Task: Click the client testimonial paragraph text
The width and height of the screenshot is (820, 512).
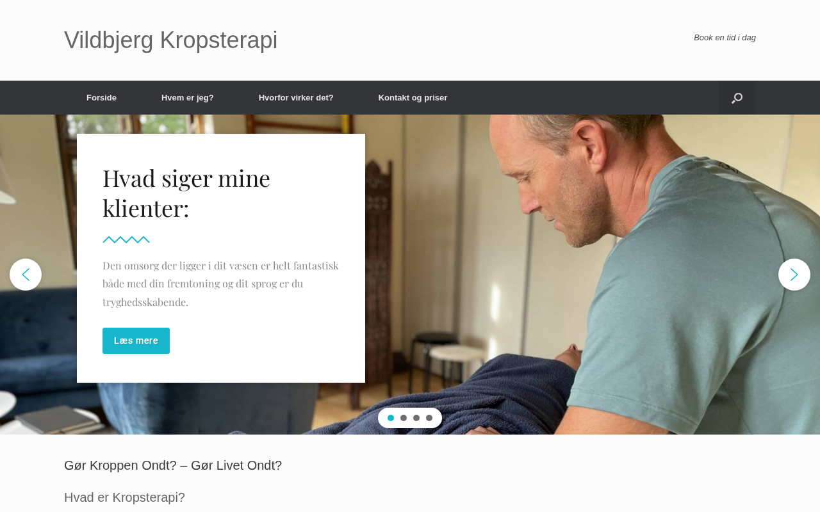Action: click(221, 284)
